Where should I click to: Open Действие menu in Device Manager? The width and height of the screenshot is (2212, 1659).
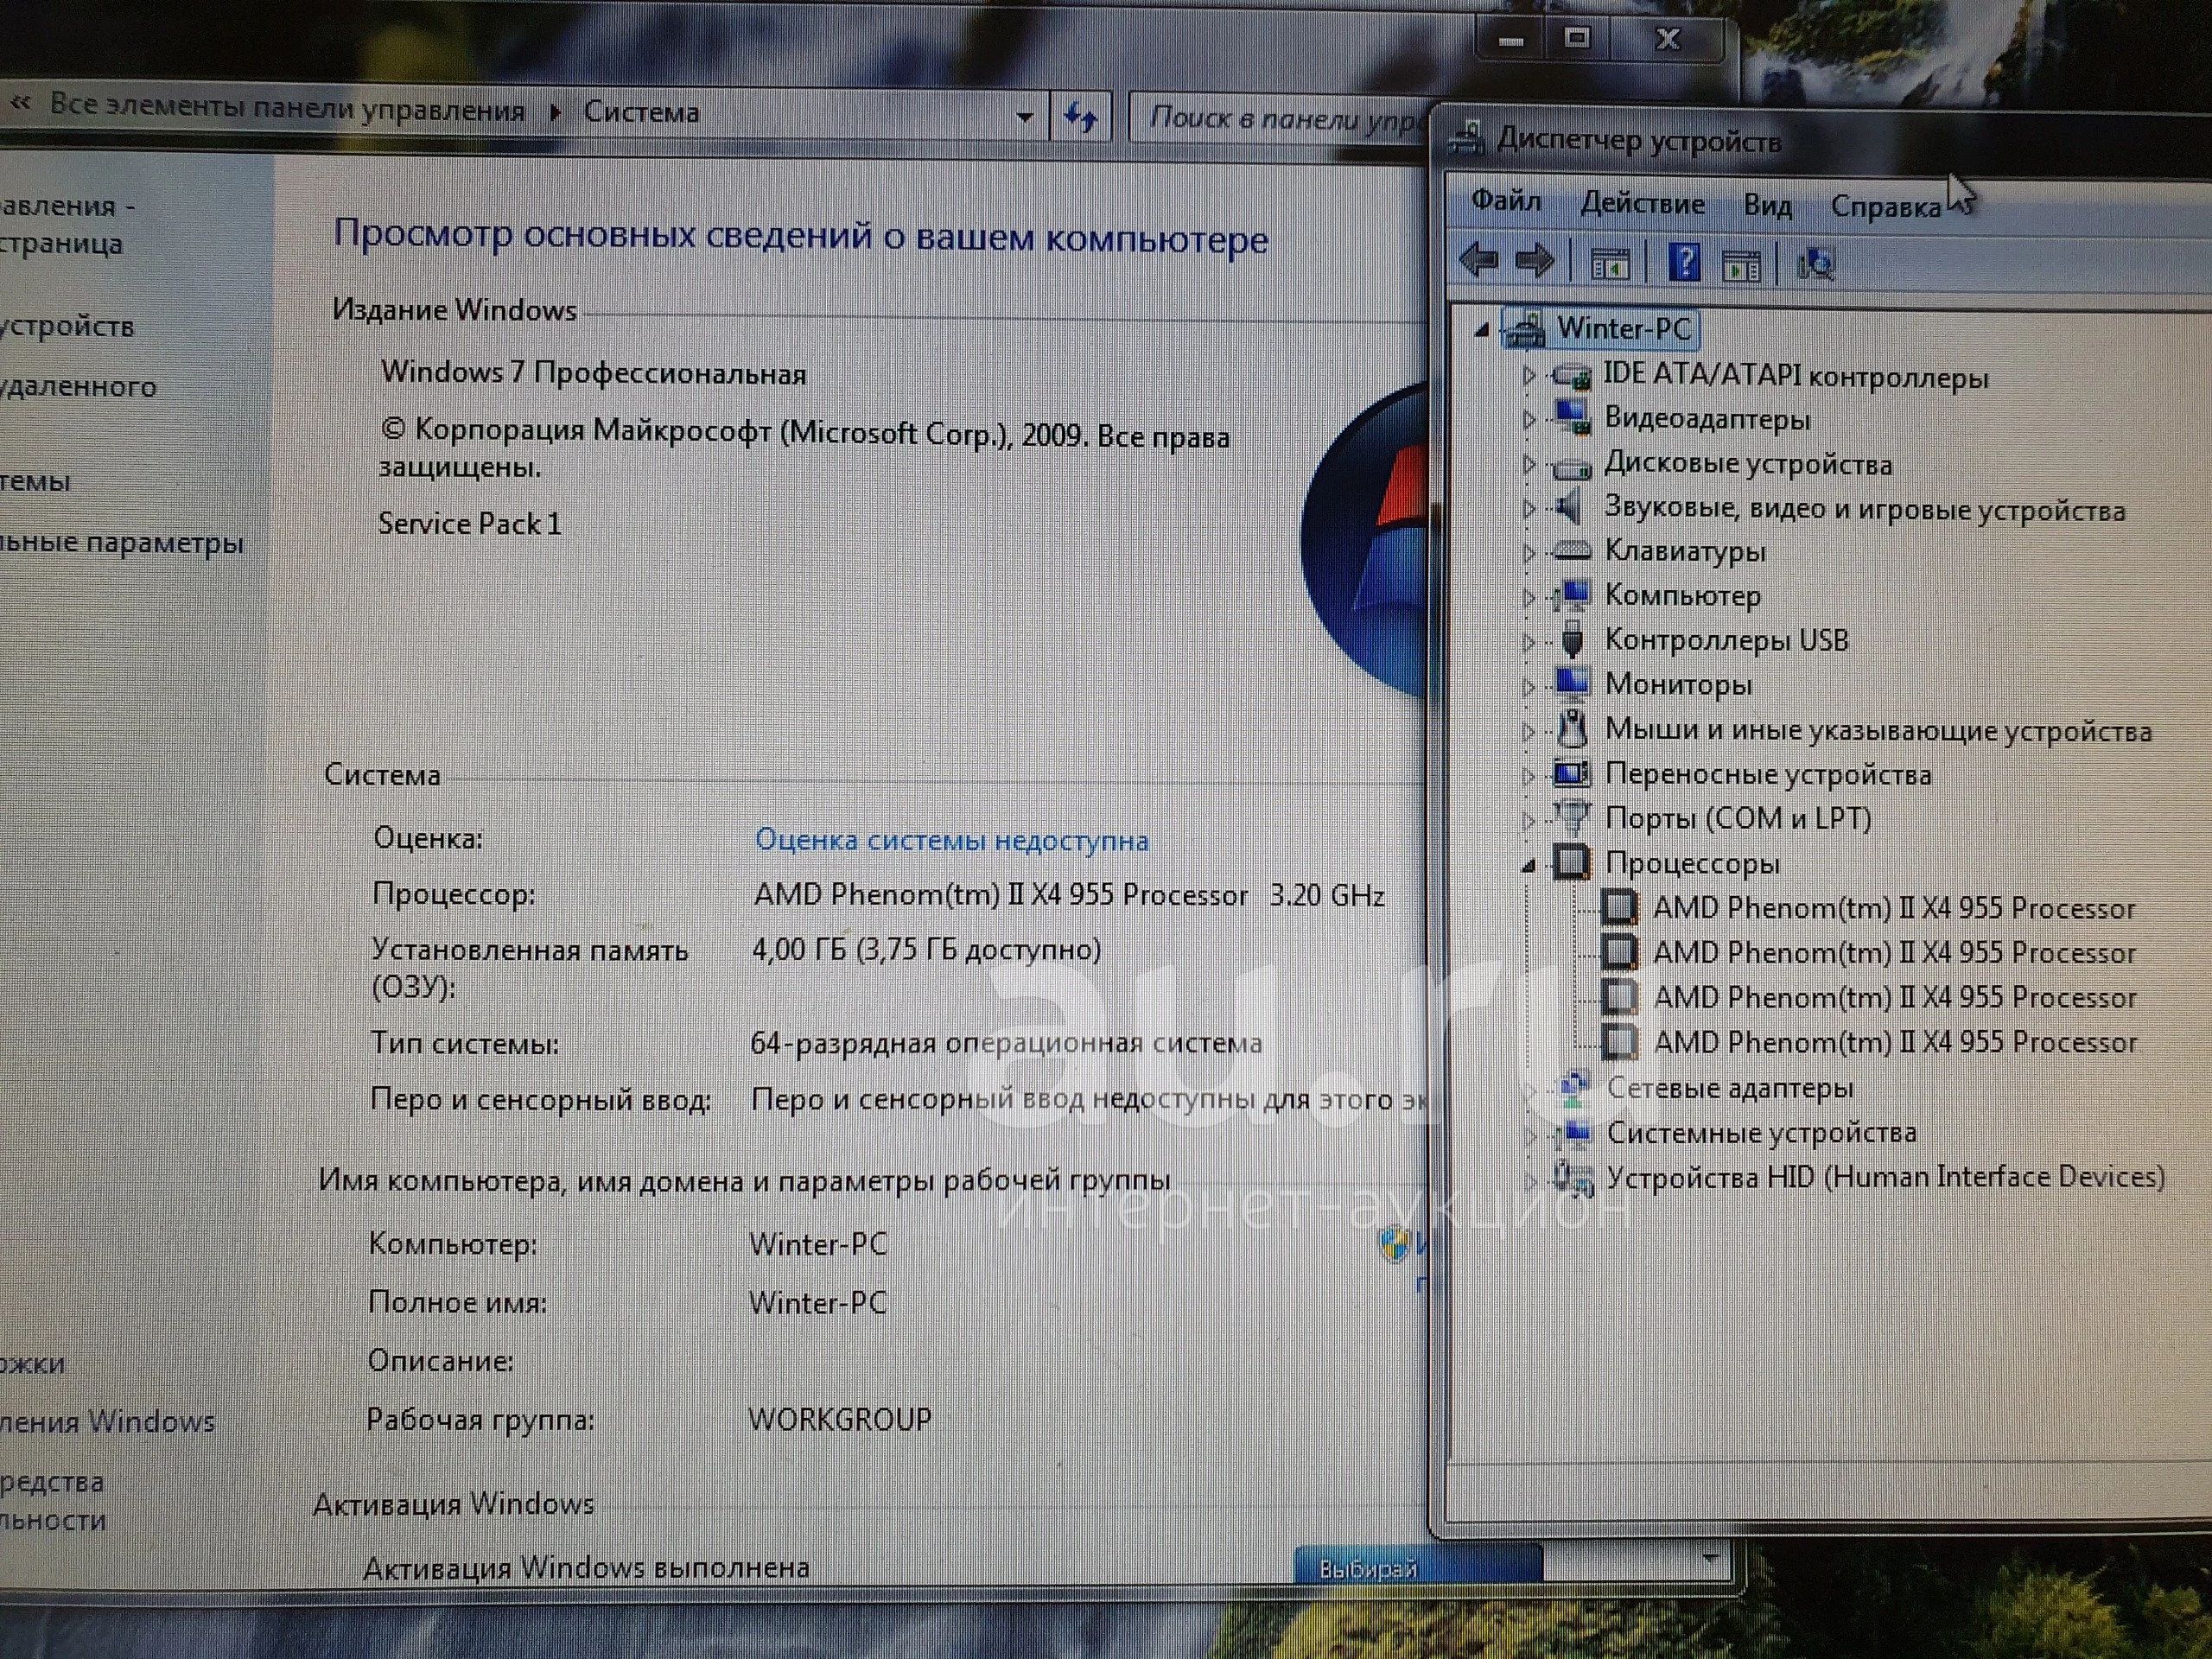coord(1642,204)
